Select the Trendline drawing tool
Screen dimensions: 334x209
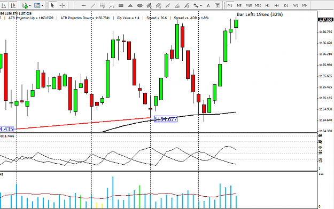(93, 5)
